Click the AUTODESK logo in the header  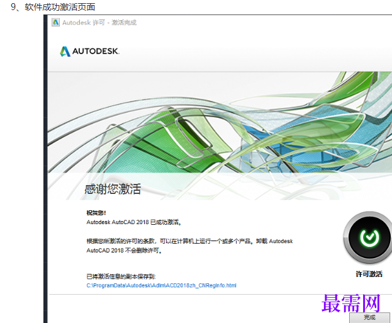89,51
